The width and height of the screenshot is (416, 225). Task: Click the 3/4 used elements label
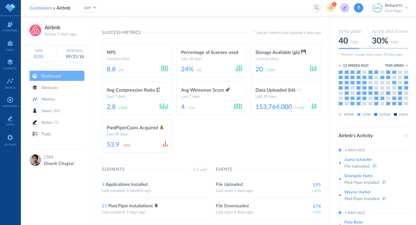(x=200, y=169)
